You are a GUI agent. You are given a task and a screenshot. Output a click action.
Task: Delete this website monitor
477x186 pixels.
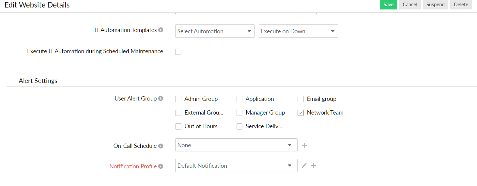point(461,5)
